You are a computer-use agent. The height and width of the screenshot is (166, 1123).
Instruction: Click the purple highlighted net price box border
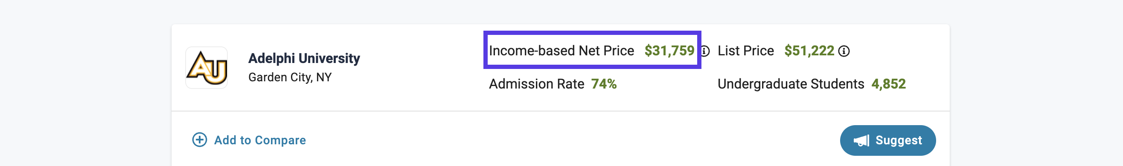point(592,33)
